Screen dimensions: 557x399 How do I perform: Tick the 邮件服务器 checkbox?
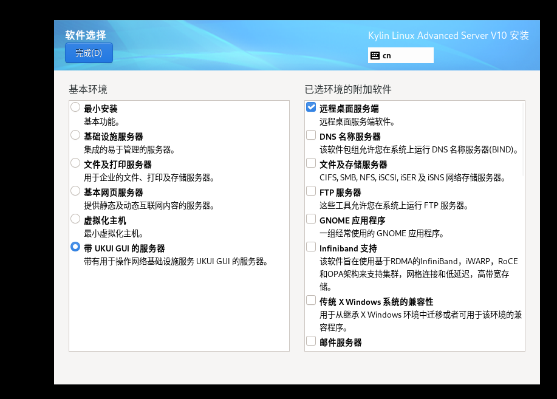click(x=311, y=341)
